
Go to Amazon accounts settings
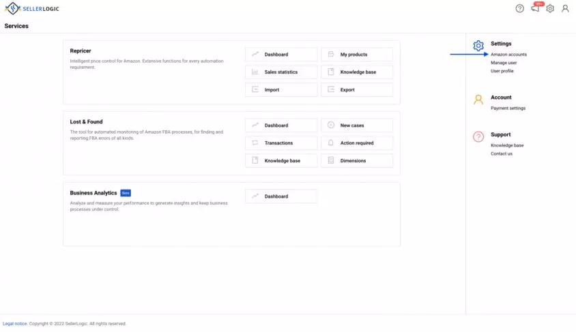pyautogui.click(x=508, y=55)
